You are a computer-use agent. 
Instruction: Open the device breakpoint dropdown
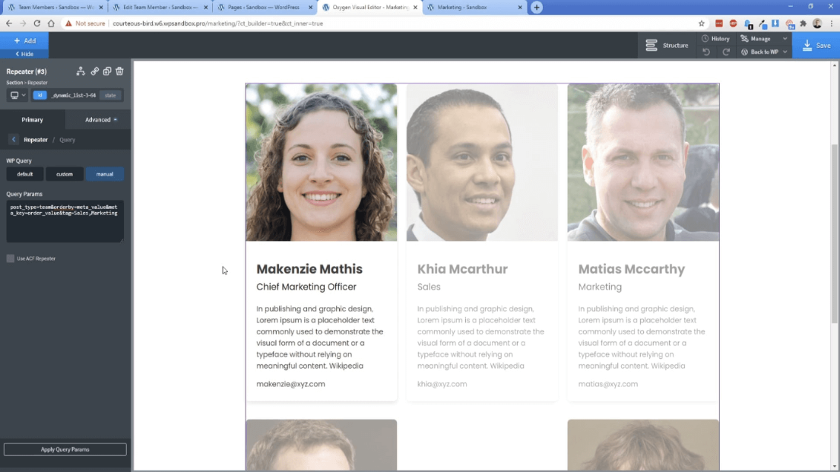[17, 95]
